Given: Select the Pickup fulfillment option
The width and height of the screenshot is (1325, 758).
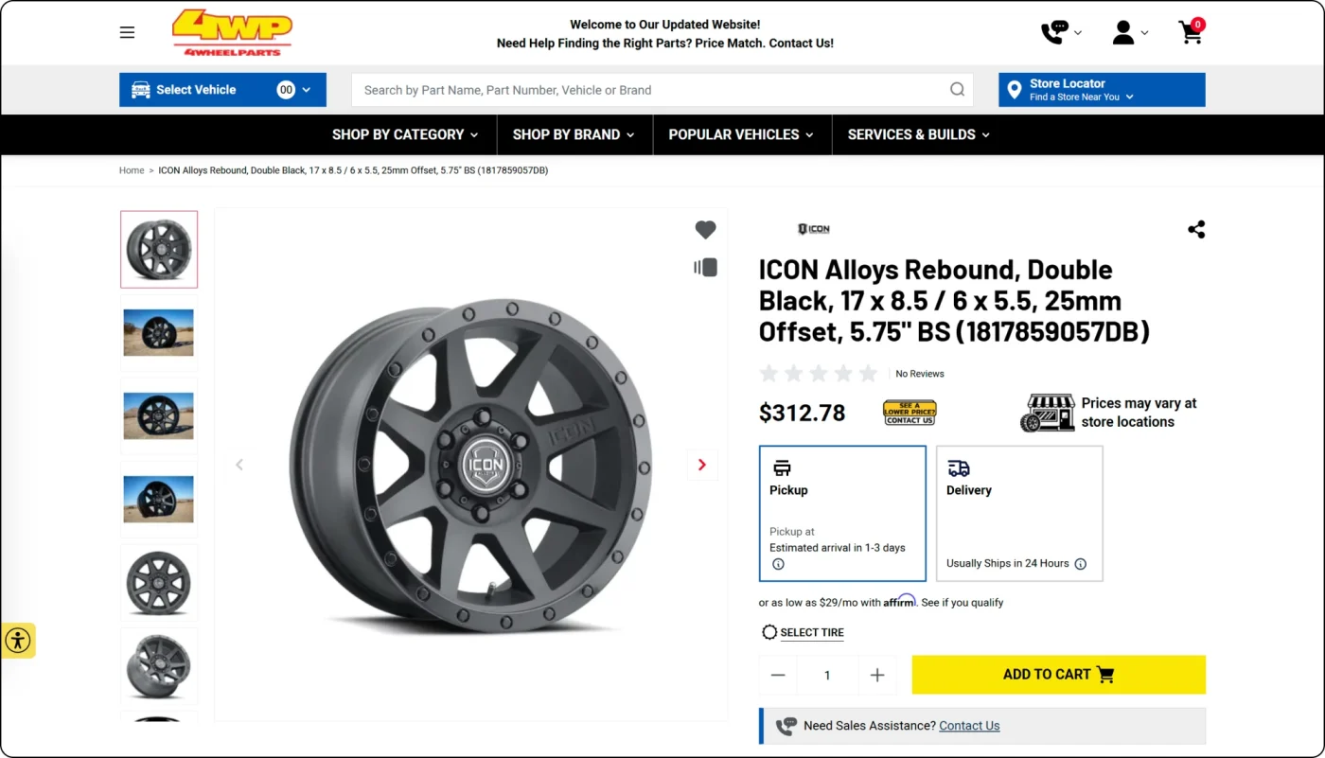Looking at the screenshot, I should [842, 514].
